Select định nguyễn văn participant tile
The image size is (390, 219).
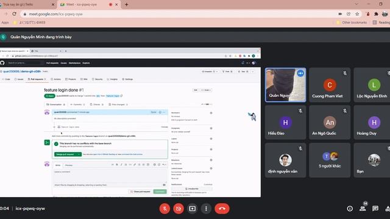pos(286,160)
